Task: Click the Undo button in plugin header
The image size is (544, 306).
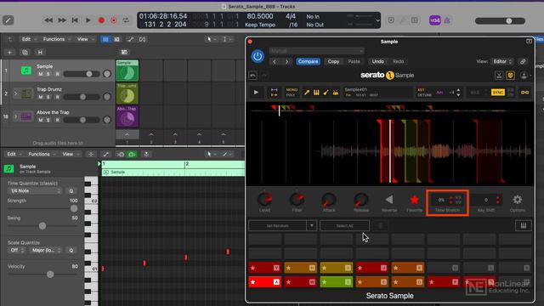Action: [x=377, y=61]
